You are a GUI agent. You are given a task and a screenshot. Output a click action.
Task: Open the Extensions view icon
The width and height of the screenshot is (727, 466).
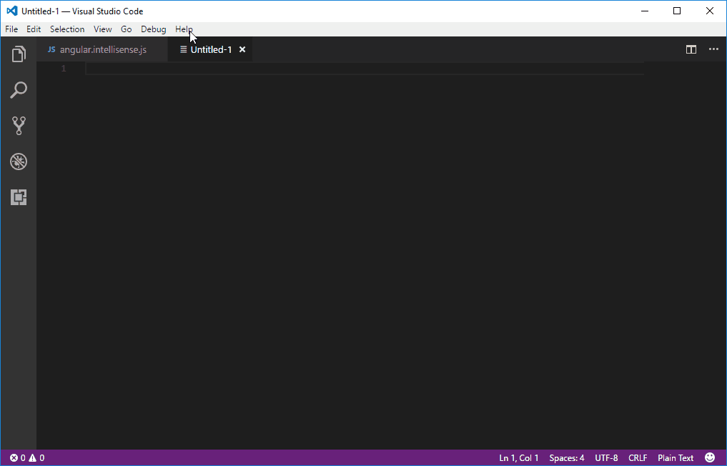19,197
